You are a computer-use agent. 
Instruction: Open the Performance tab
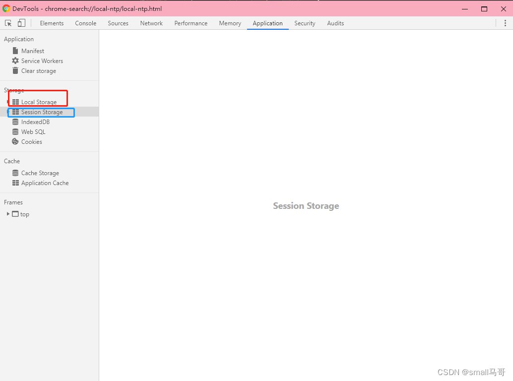191,23
